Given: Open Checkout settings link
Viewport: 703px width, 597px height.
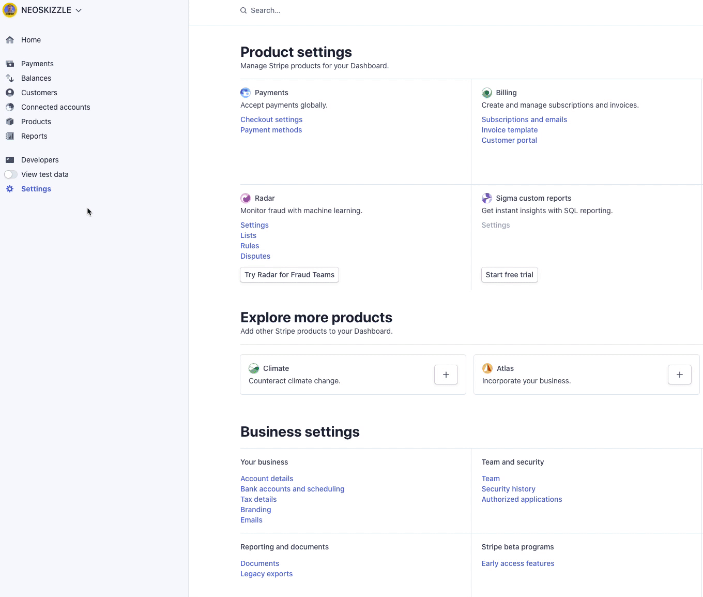Looking at the screenshot, I should click(271, 120).
